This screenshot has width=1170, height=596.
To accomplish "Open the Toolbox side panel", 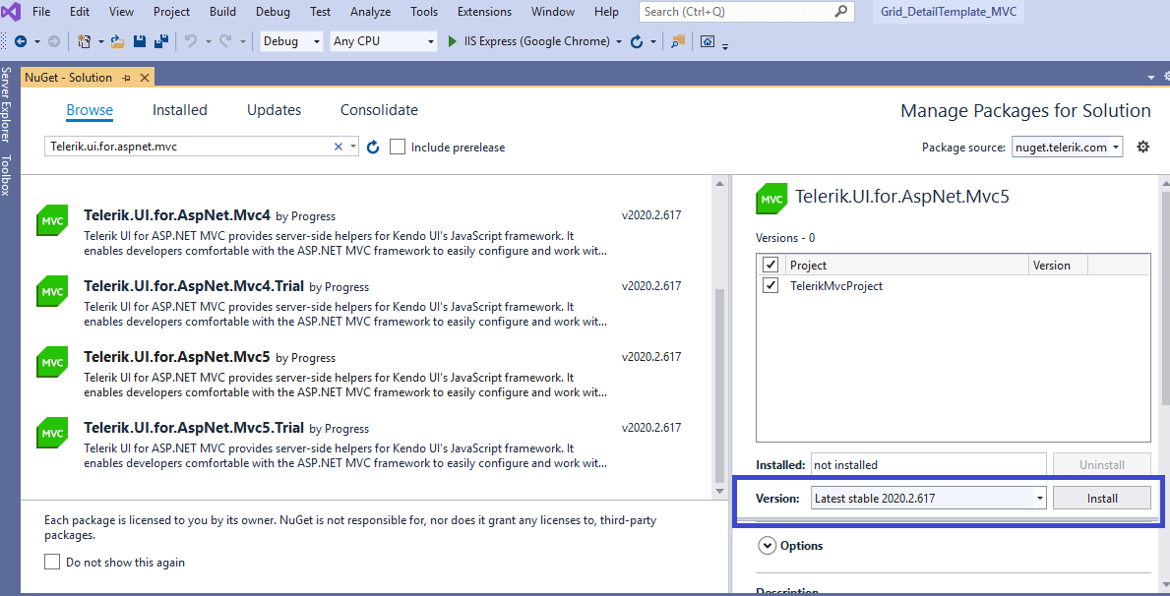I will (x=6, y=176).
